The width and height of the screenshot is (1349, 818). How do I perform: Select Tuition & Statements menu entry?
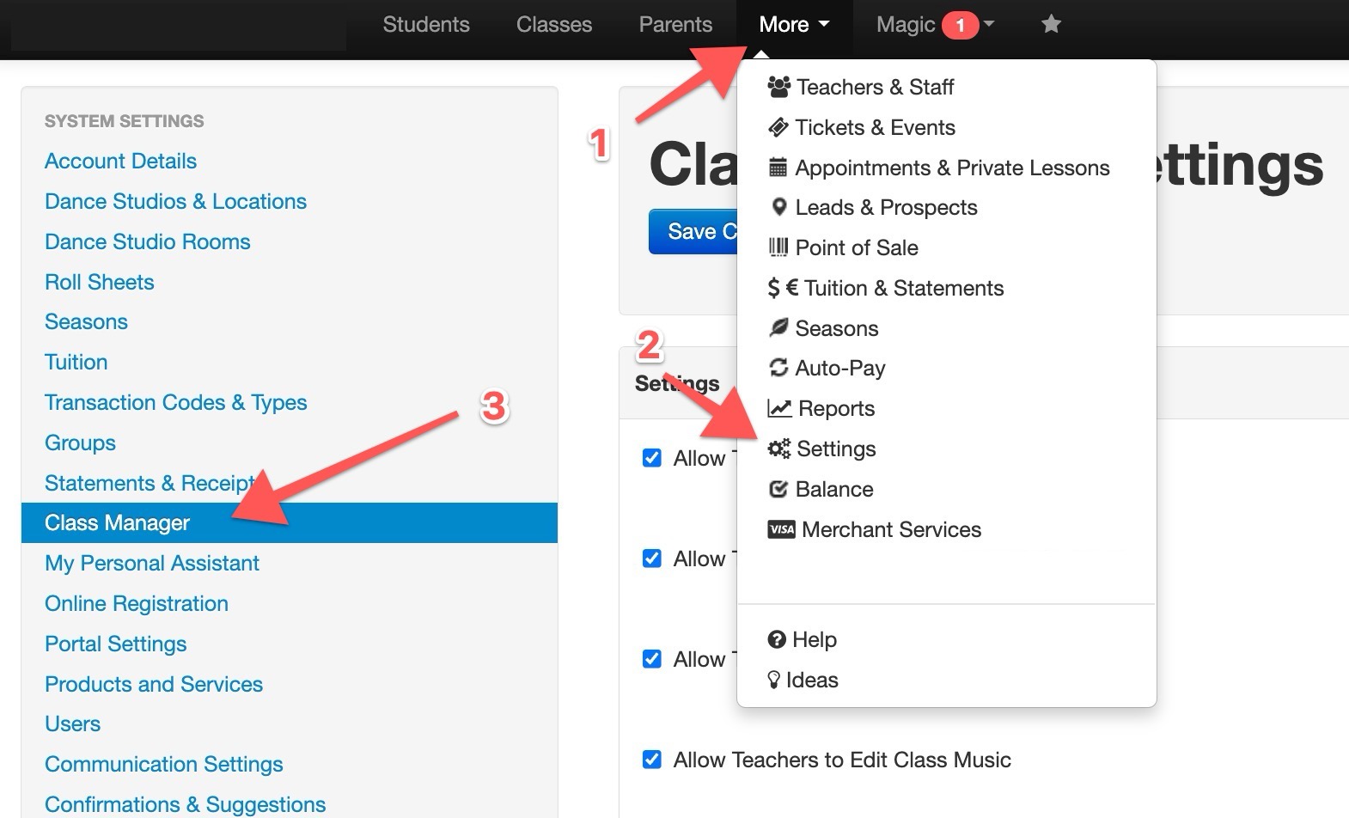pyautogui.click(x=899, y=288)
